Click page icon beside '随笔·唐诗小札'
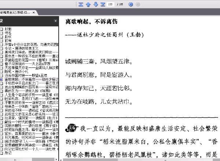This screenshot has width=220, height=161. (1, 72)
